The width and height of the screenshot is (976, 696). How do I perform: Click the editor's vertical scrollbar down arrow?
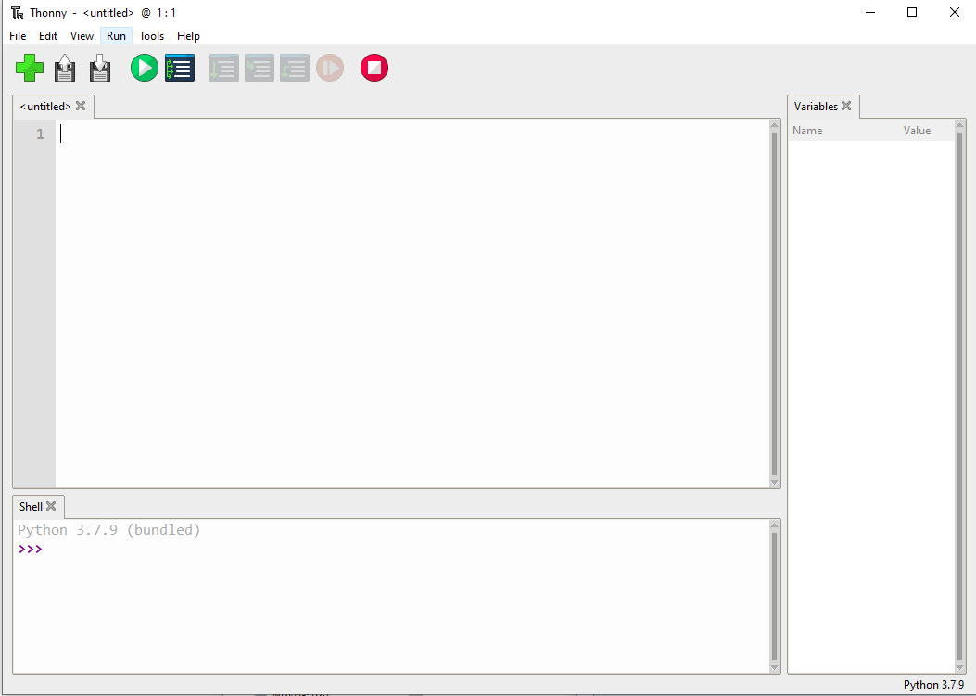tap(775, 482)
